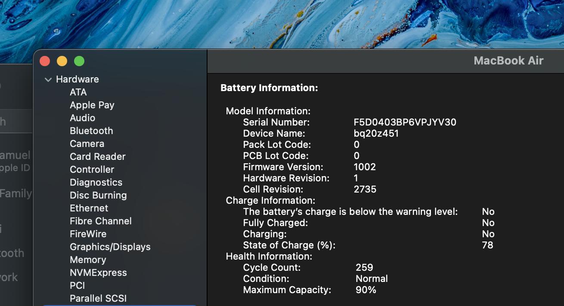This screenshot has width=564, height=306.
Task: Open Graphics/Displays information
Action: click(x=110, y=247)
